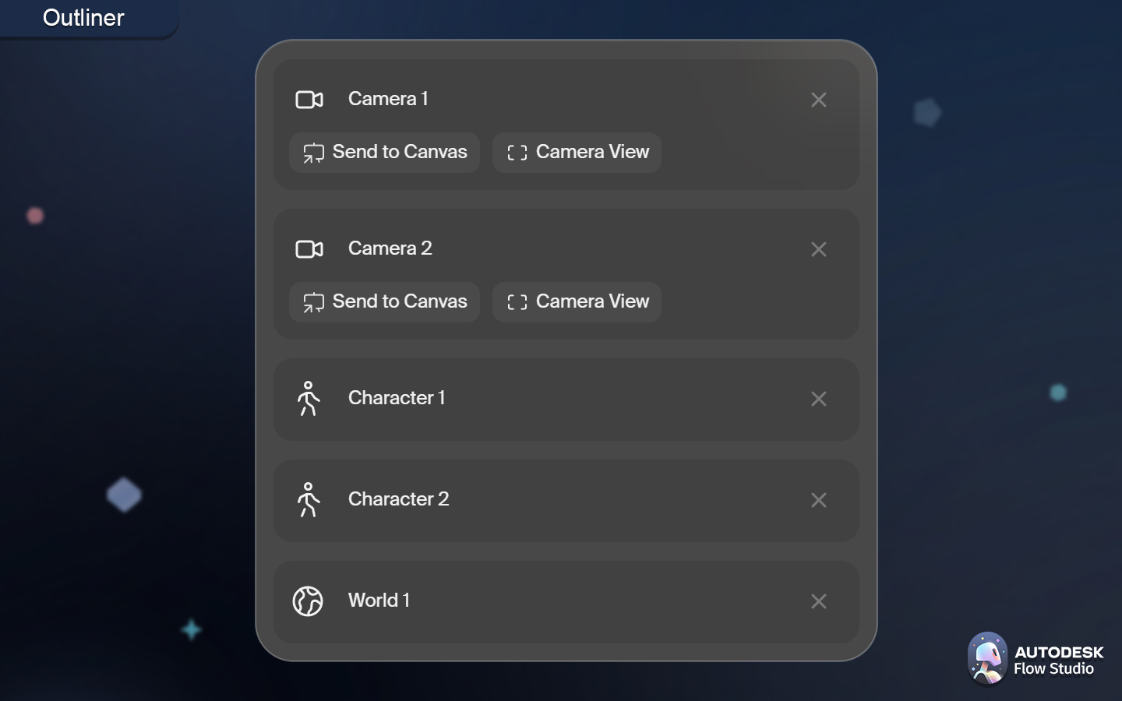Image resolution: width=1122 pixels, height=701 pixels.
Task: Click the Autodesk Flow Studio logo
Action: [x=1036, y=659]
